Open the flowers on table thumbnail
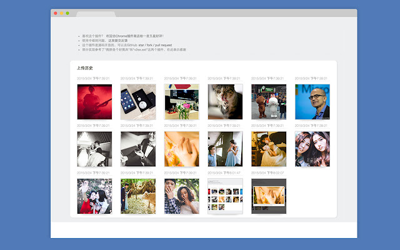The height and width of the screenshot is (250, 400). 181,102
